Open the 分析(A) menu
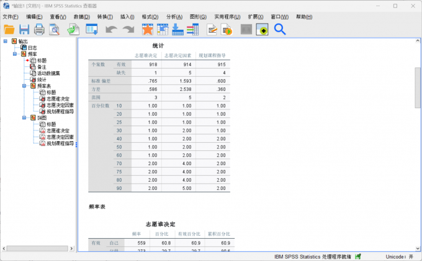Viewport: 422px width, 261px height. 174,17
